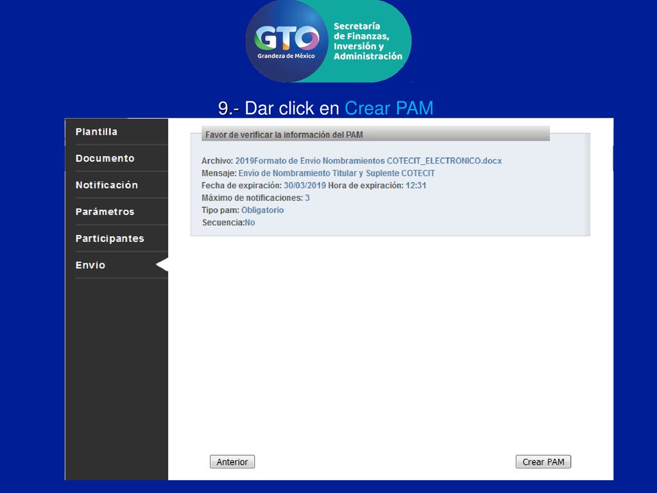Go back with the Anterior button
Viewport: 657px width, 493px height.
click(232, 462)
